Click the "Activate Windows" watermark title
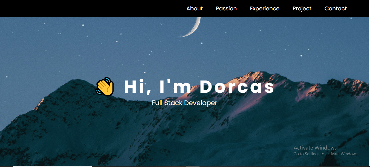Image resolution: width=370 pixels, height=167 pixels. (x=315, y=148)
